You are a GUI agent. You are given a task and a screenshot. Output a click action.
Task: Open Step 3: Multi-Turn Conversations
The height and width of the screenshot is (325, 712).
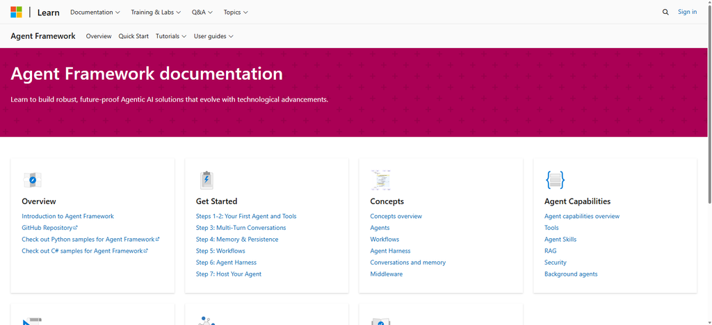(x=241, y=228)
